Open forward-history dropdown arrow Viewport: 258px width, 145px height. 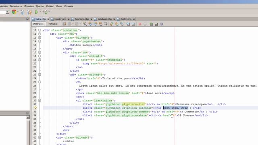click(x=80, y=24)
